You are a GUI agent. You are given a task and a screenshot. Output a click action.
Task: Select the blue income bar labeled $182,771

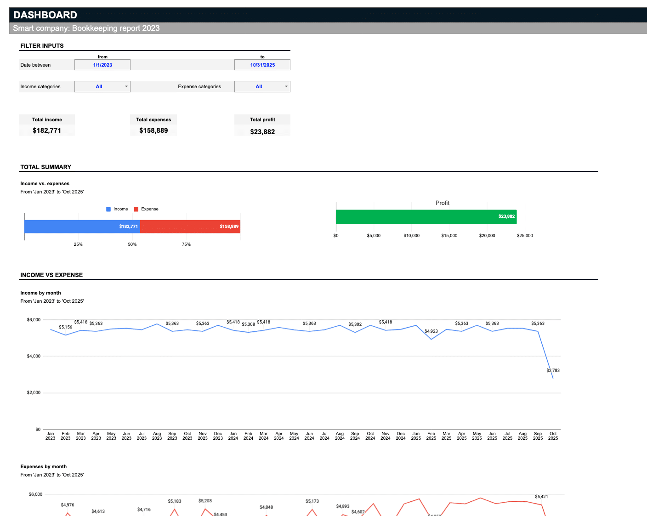coord(82,227)
